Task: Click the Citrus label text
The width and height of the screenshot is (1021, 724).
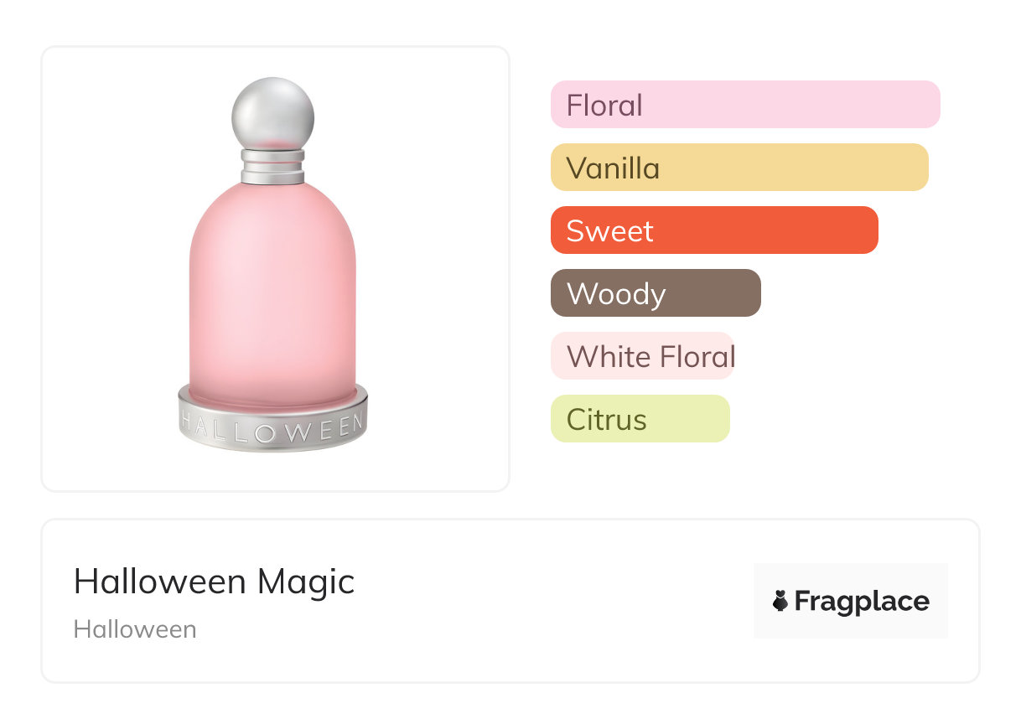Action: coord(606,420)
